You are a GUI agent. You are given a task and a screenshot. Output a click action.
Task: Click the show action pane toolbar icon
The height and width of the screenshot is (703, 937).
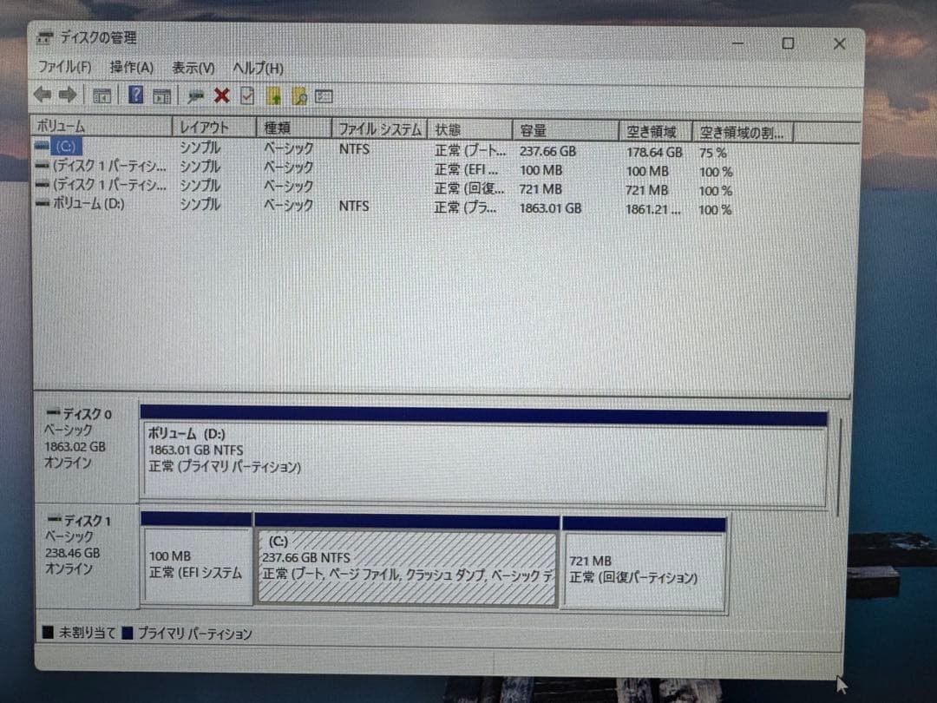tap(161, 95)
